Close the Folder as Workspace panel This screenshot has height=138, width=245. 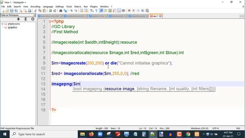point(34,15)
